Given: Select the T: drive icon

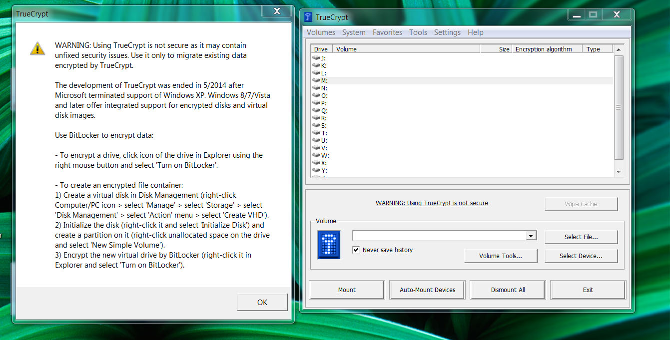Looking at the screenshot, I should click(x=316, y=133).
